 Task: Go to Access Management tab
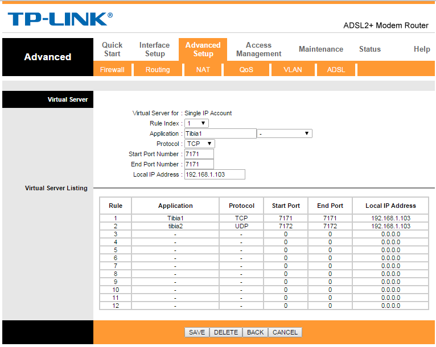pos(258,49)
